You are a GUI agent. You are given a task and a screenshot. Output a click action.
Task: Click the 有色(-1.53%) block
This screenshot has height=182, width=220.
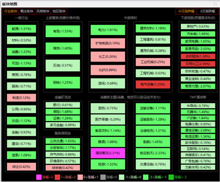click(63, 31)
